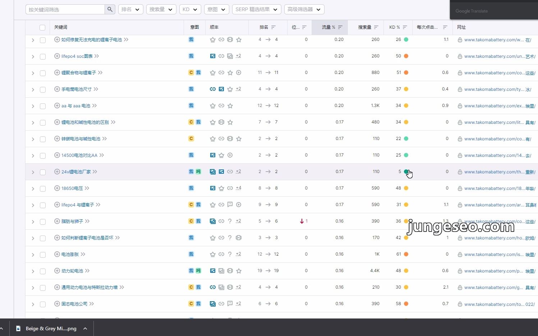Click the image pack icon in lifepo4 soc图表 row
The height and width of the screenshot is (336, 538).
point(212,56)
